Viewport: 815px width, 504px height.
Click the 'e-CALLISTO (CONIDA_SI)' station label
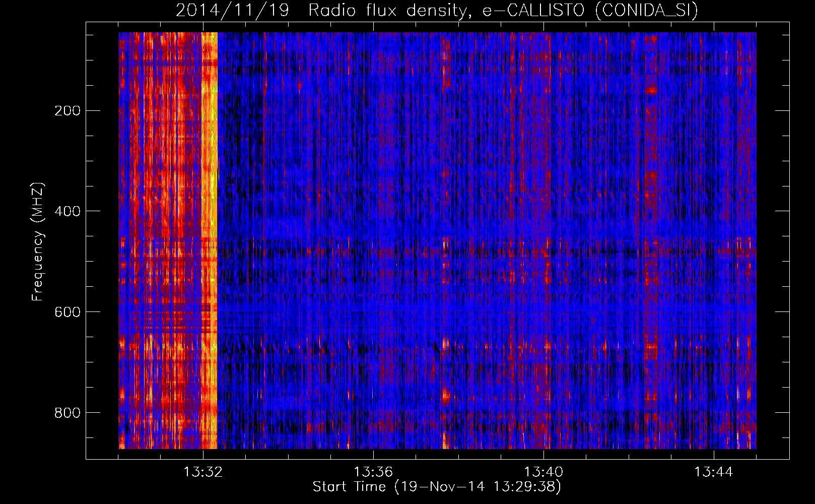click(x=590, y=11)
